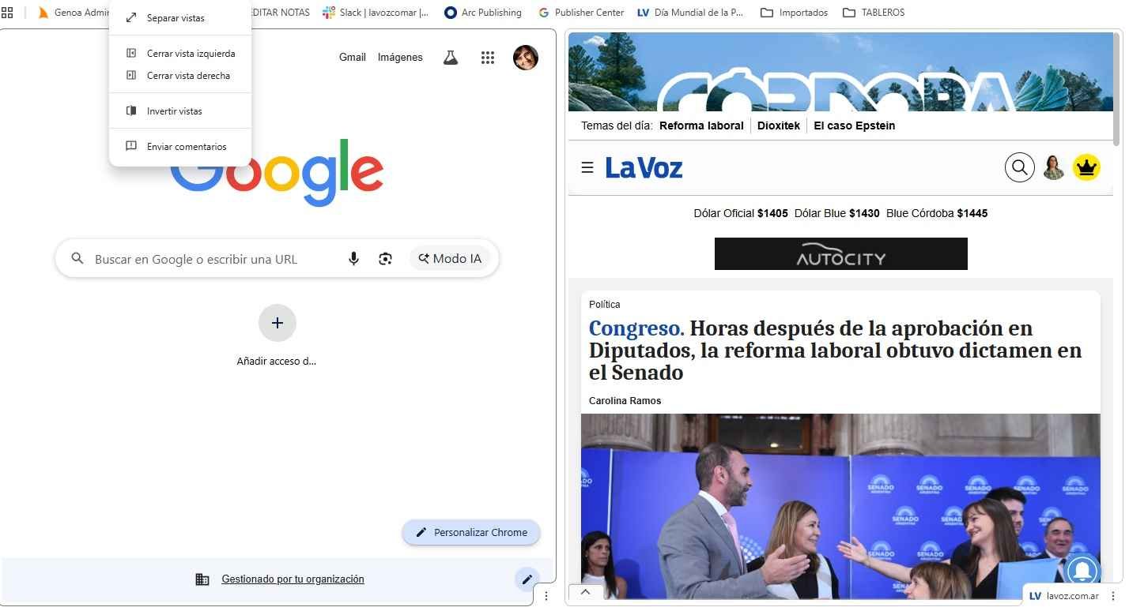
Task: Open Gestionado por tu organización link
Action: tap(293, 579)
